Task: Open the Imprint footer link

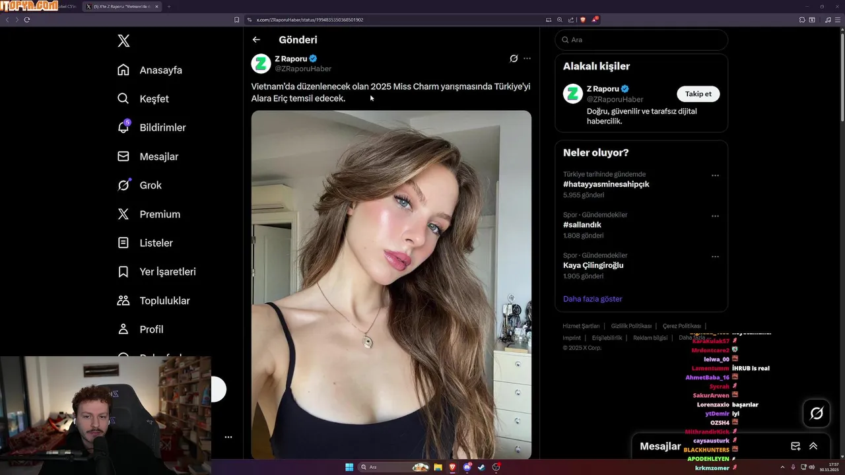Action: 572,338
